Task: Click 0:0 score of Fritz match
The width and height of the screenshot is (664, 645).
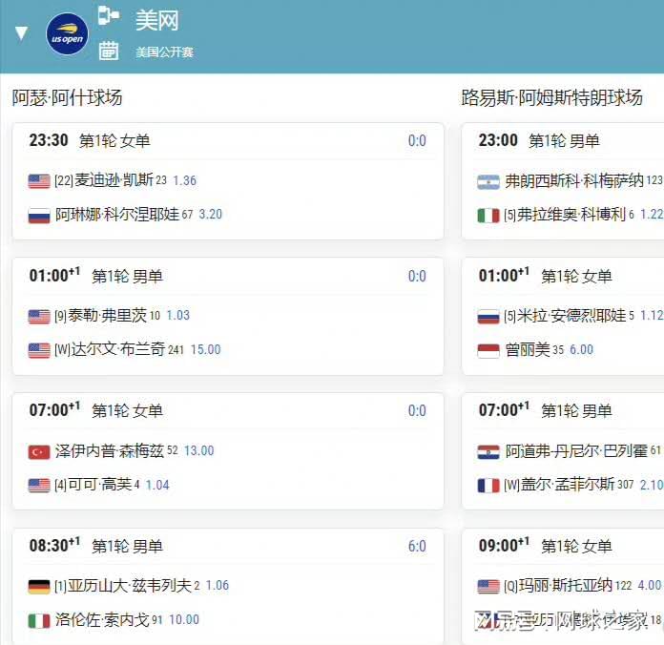Action: [417, 276]
